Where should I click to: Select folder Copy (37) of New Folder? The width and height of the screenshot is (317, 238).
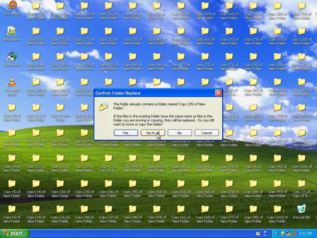point(108,214)
